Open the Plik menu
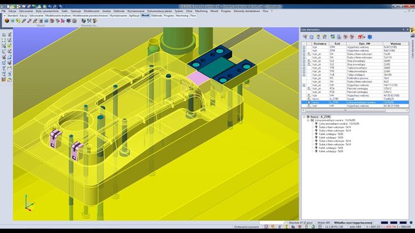 coord(3,11)
